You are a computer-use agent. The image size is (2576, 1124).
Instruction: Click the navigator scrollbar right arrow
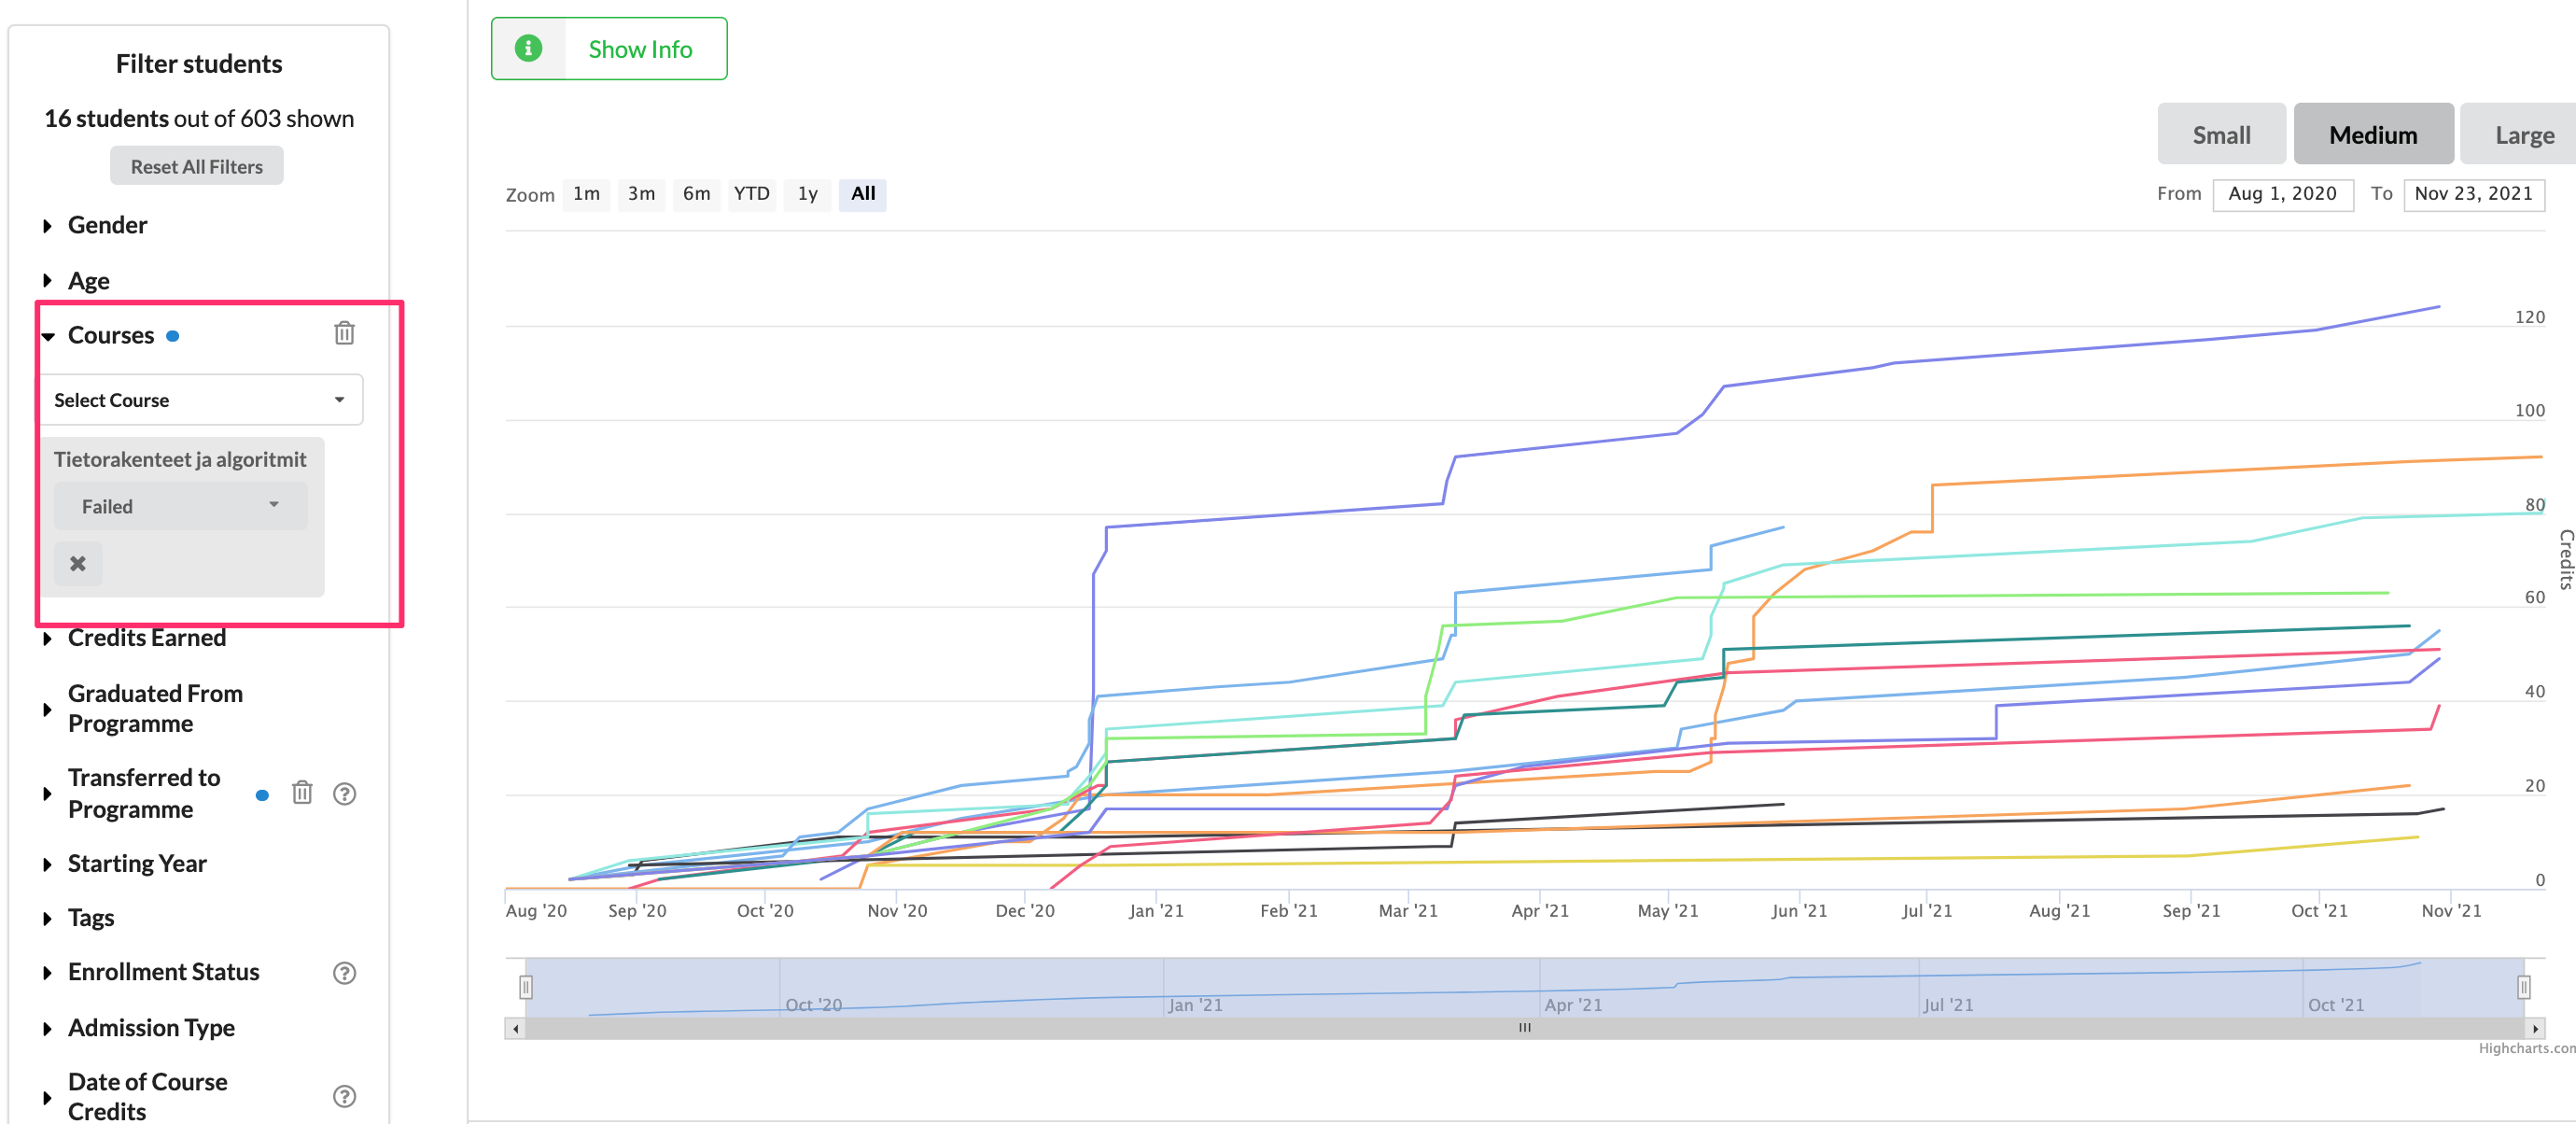[2534, 1028]
